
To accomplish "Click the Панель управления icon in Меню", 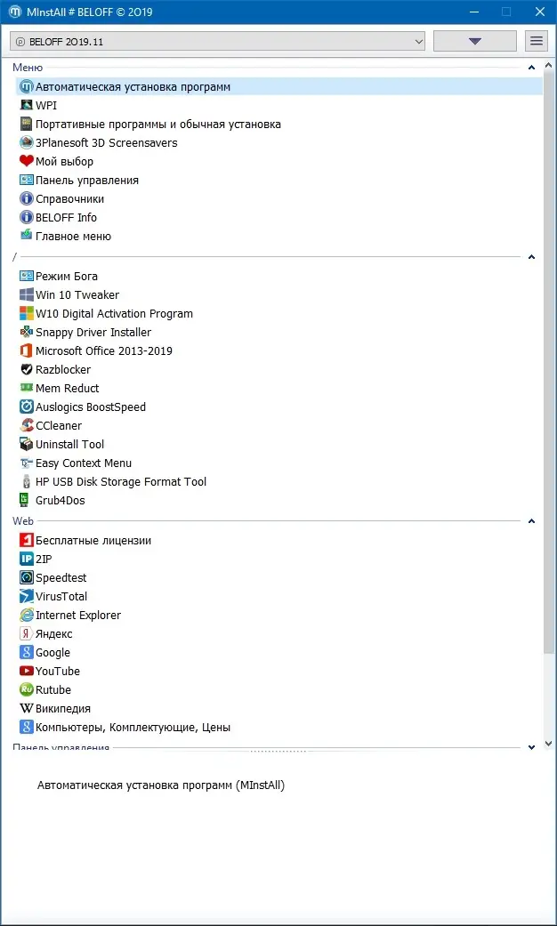I will pos(26,180).
